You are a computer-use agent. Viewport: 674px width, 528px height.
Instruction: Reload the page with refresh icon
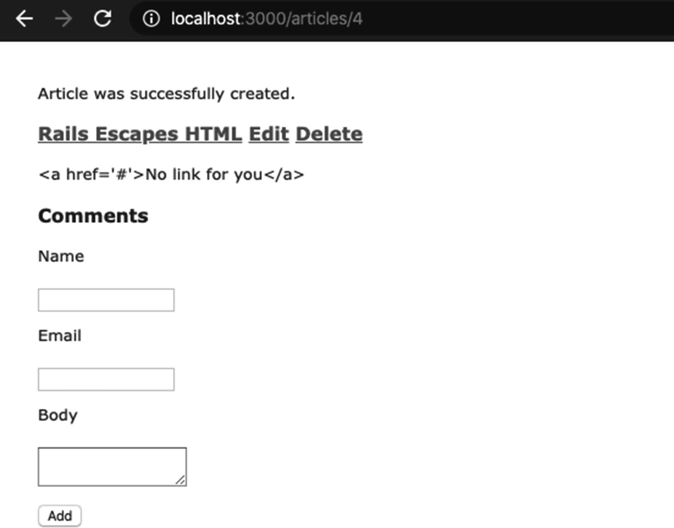click(x=102, y=19)
